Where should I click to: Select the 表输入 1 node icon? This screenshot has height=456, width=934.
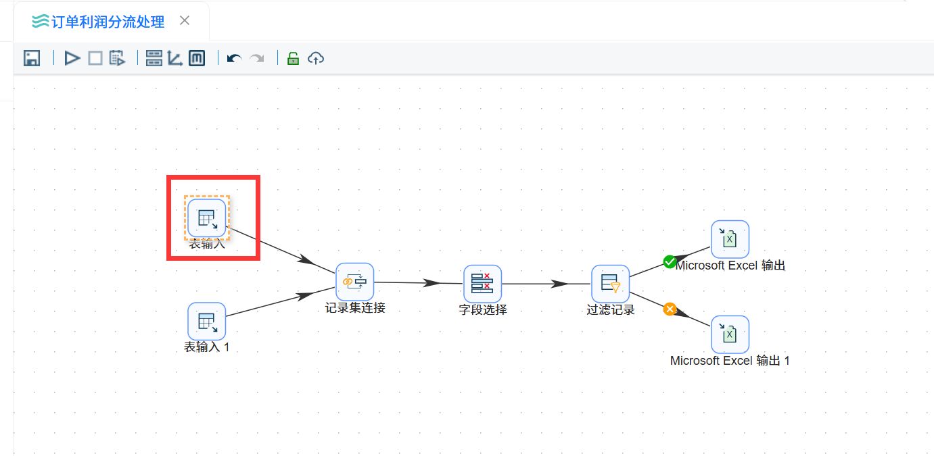click(x=206, y=321)
